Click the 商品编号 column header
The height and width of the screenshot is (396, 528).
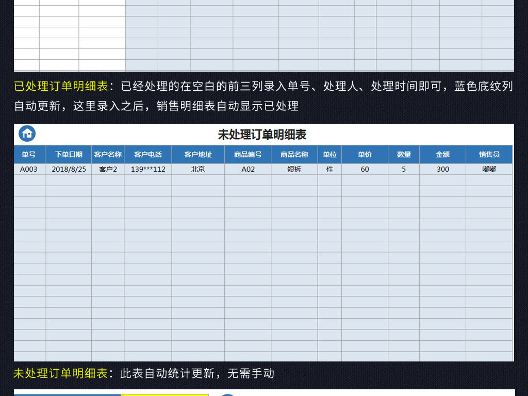coord(249,154)
